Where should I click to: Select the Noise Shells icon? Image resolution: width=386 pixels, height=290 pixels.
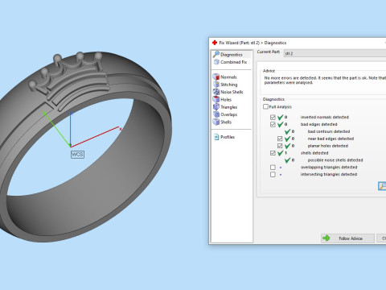(216, 92)
